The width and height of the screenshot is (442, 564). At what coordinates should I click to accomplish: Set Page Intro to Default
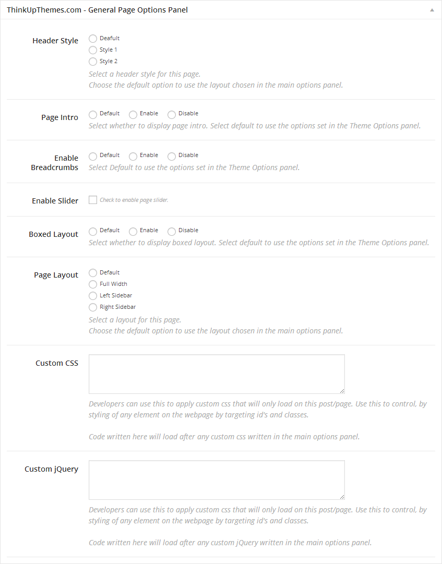(93, 114)
